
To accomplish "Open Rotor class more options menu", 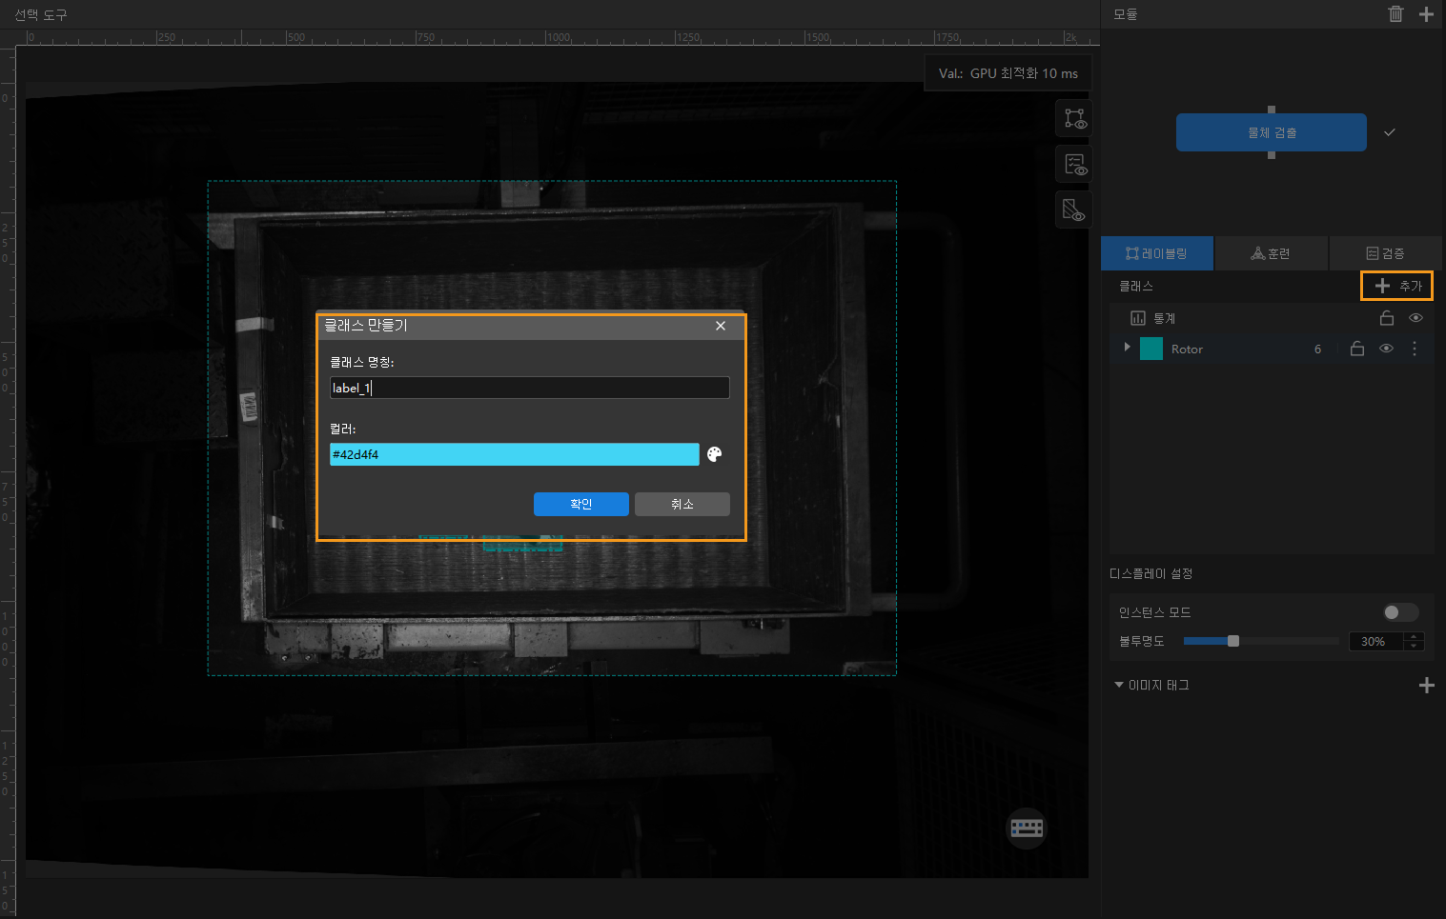I will tap(1415, 349).
